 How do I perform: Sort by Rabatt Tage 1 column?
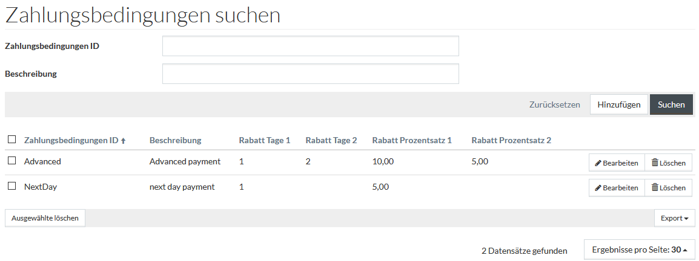click(x=264, y=141)
